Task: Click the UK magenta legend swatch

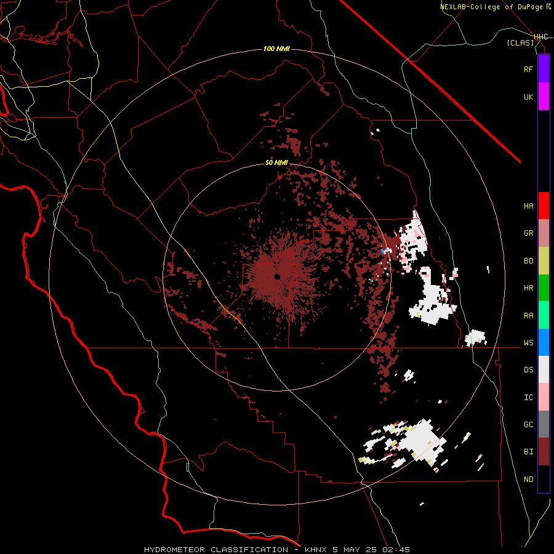Action: [x=544, y=97]
